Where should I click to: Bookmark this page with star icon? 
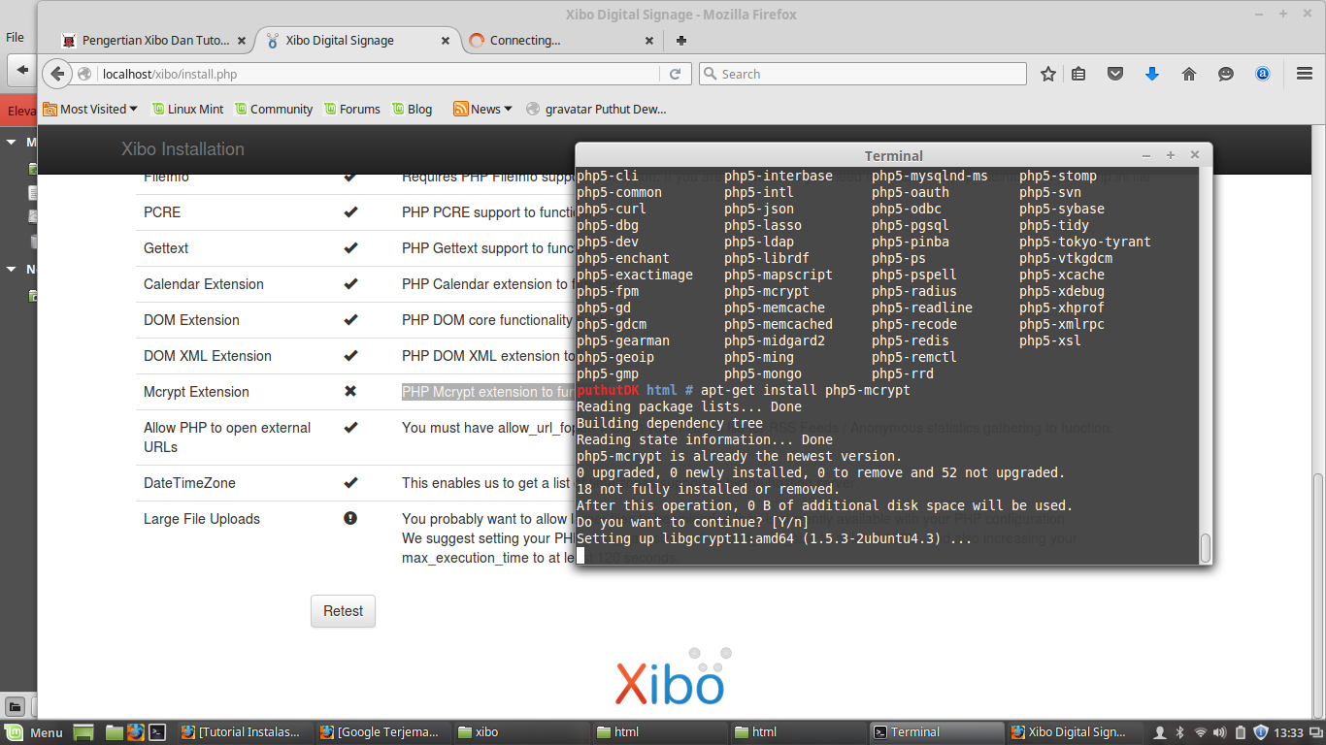pos(1048,74)
